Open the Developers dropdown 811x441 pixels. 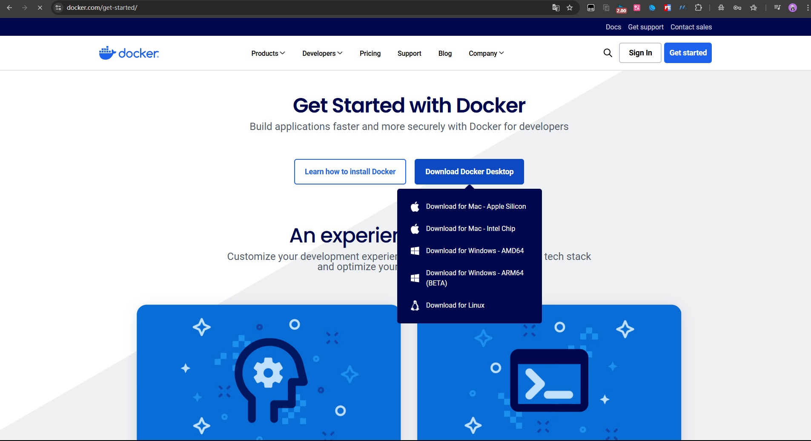322,53
